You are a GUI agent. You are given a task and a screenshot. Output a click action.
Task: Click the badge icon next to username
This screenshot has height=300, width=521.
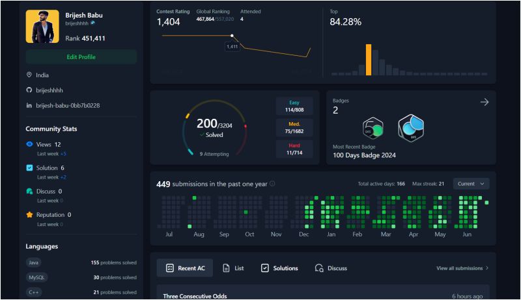92,23
